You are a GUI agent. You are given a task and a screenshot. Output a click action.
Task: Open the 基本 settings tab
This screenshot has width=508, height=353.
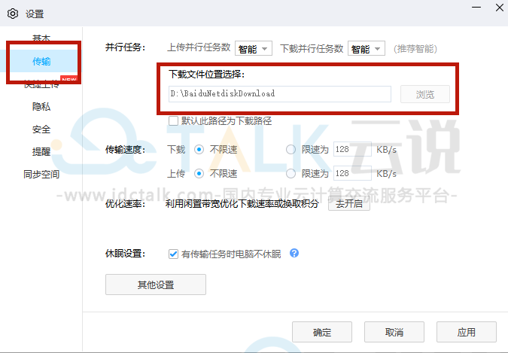[x=41, y=38]
